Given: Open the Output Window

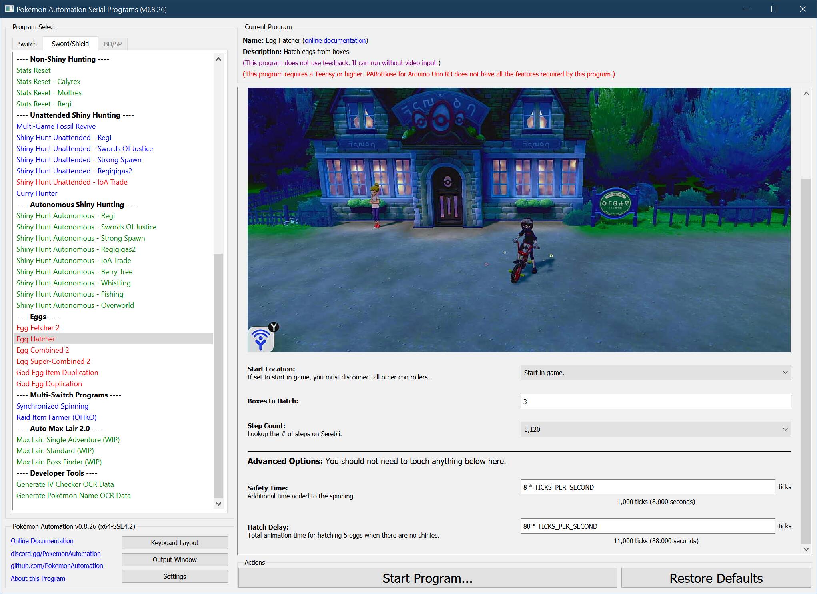Looking at the screenshot, I should click(x=174, y=560).
